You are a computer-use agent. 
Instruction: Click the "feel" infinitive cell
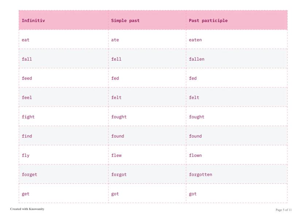coord(27,98)
